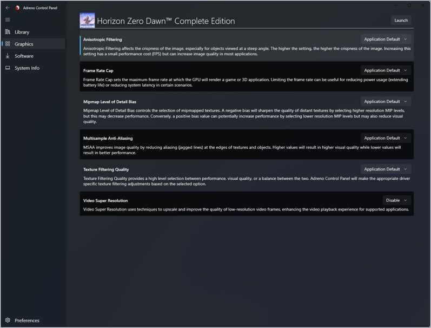Click the Library books icon
The image size is (431, 328).
(x=8, y=32)
